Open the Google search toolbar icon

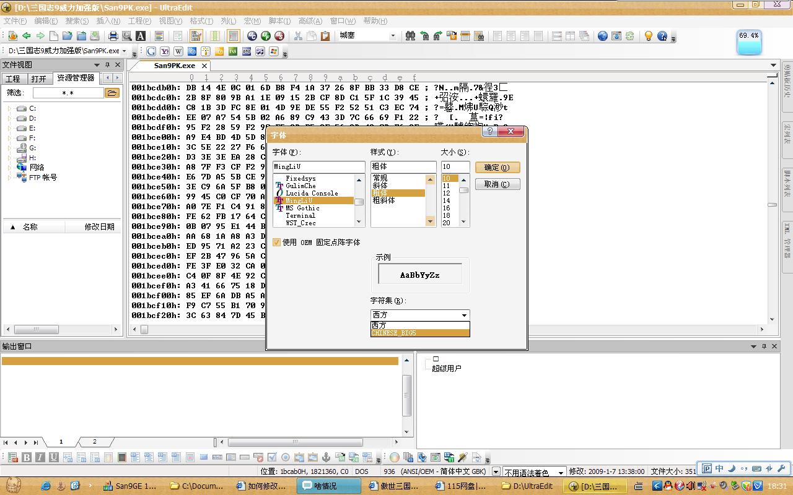tap(151, 51)
